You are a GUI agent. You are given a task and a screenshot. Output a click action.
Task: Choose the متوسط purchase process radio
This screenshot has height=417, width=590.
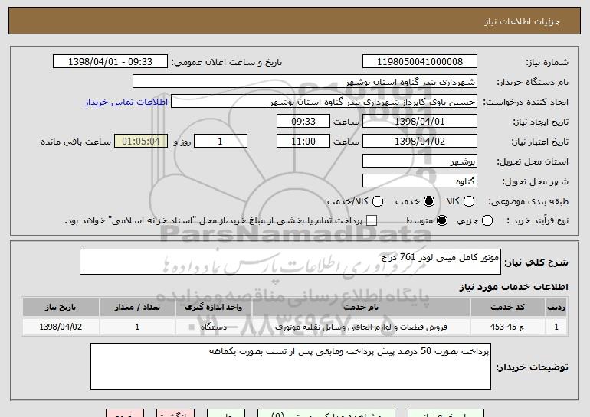coord(442,220)
